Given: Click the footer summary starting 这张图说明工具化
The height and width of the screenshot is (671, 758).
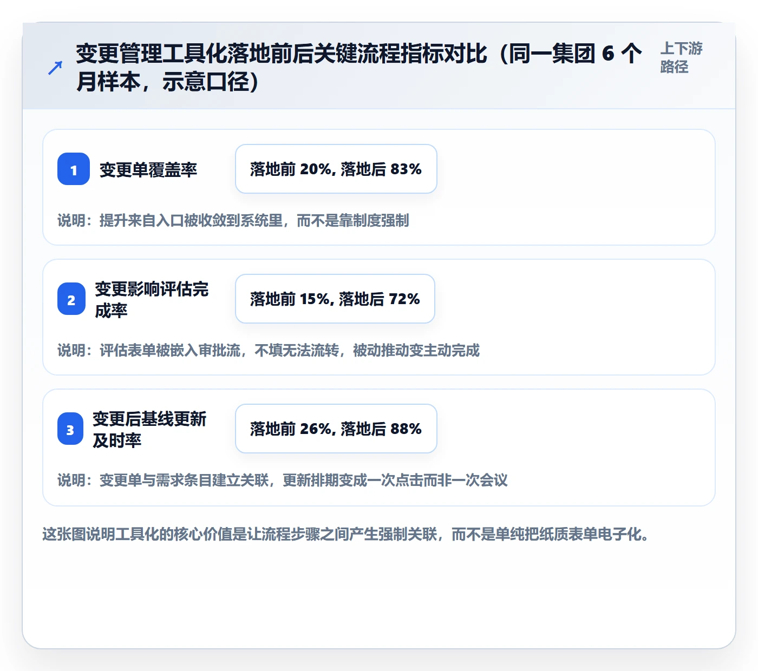Looking at the screenshot, I should click(x=346, y=535).
